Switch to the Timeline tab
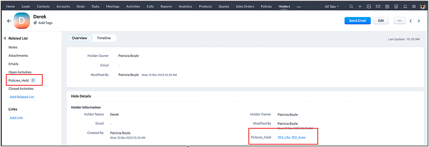 tap(104, 38)
